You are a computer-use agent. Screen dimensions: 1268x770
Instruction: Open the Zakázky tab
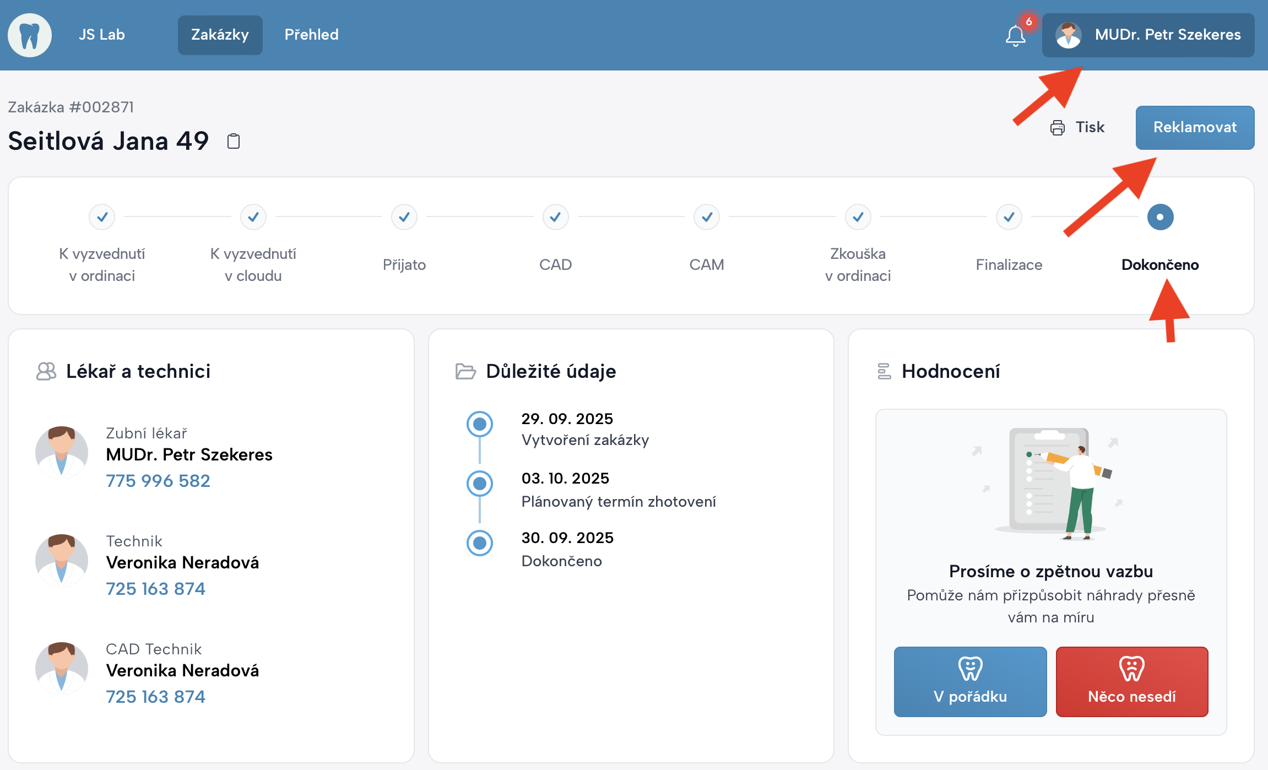tap(220, 35)
